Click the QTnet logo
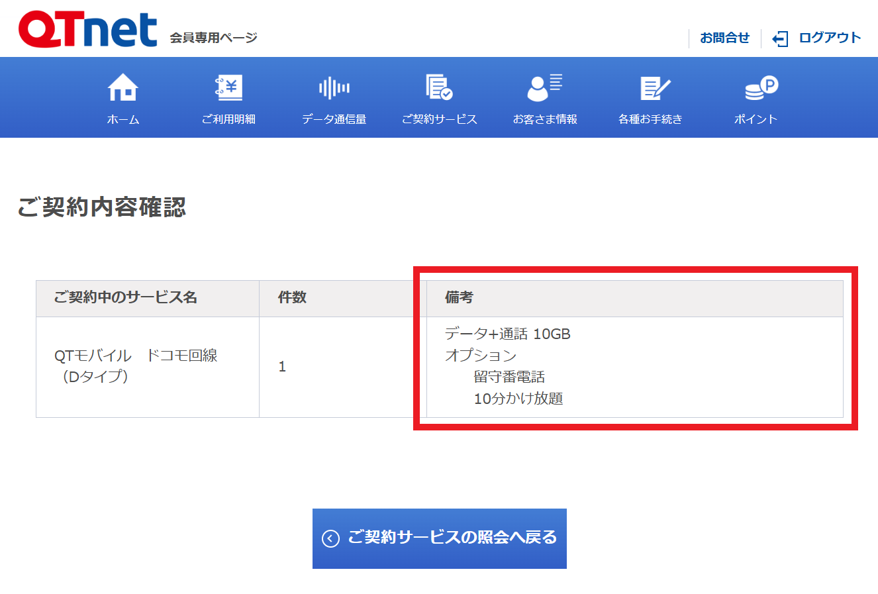 point(87,30)
